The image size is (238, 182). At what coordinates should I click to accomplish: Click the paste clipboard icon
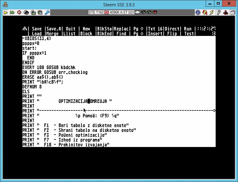(x=40, y=12)
